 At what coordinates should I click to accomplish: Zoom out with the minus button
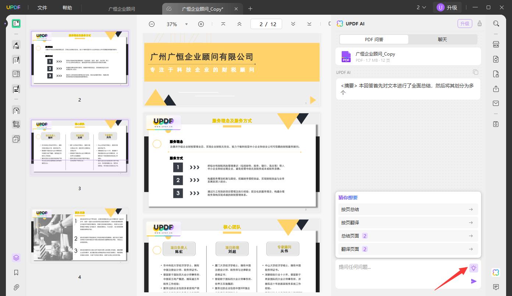coord(152,24)
